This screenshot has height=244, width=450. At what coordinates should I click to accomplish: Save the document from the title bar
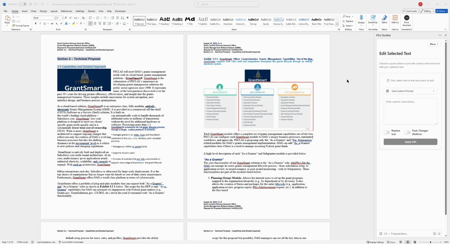click(30, 4)
